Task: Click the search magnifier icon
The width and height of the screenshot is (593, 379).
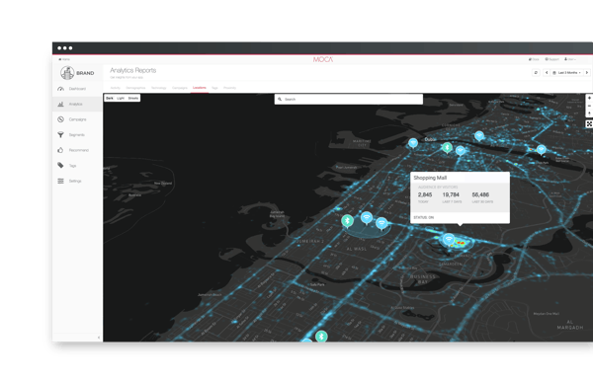Action: [280, 100]
